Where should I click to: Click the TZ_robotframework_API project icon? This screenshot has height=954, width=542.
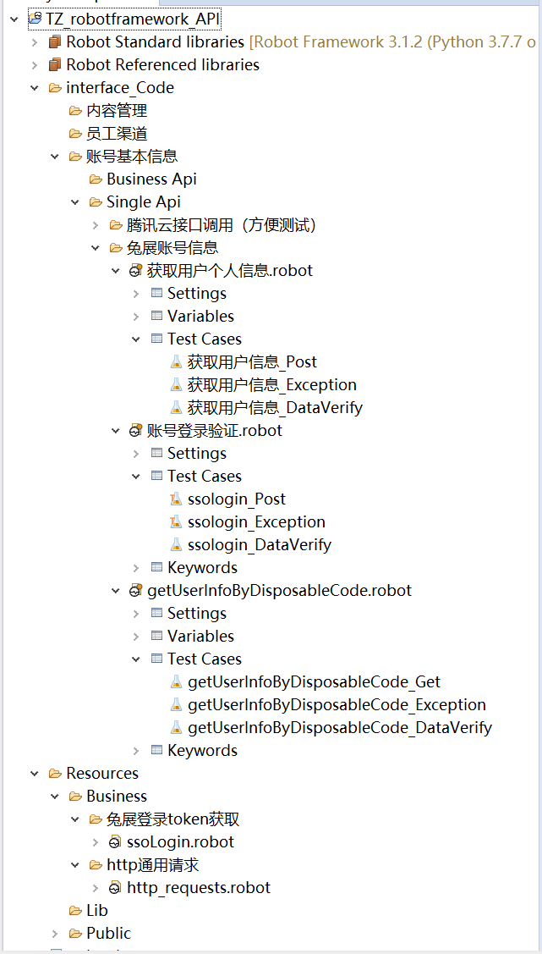point(36,19)
